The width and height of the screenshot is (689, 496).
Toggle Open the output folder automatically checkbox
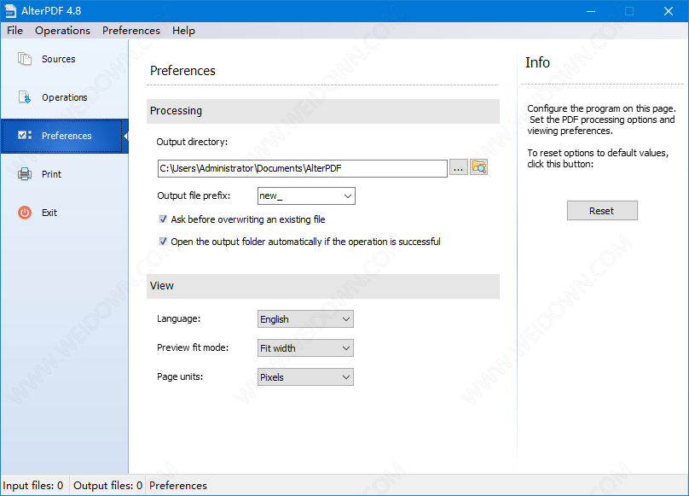[x=163, y=242]
